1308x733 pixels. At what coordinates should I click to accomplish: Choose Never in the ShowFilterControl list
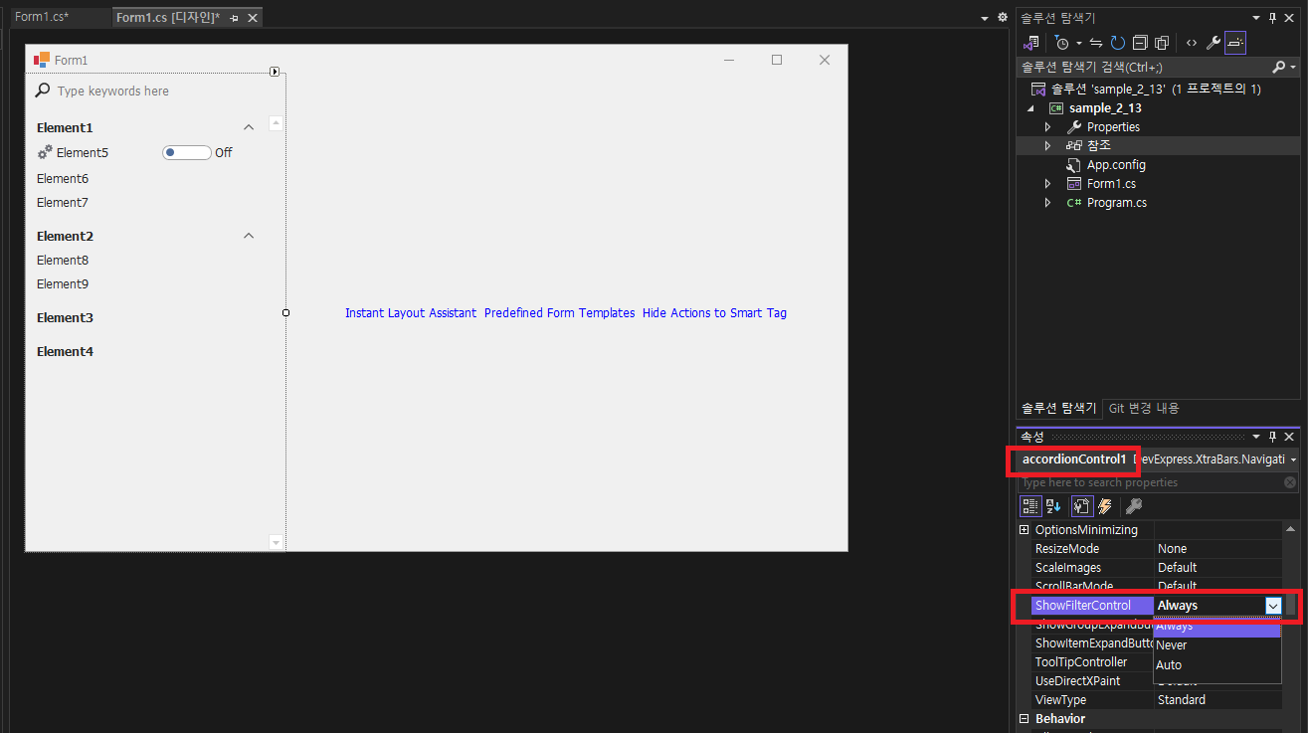tap(1216, 645)
